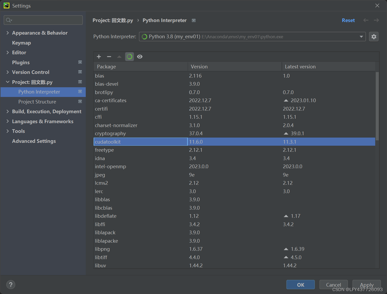
Task: Click the OK button
Action: point(300,285)
